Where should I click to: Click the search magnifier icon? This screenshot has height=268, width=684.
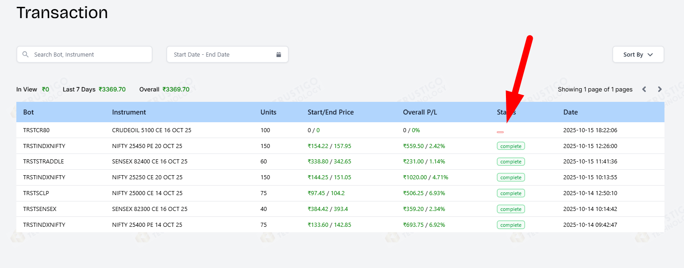[25, 54]
